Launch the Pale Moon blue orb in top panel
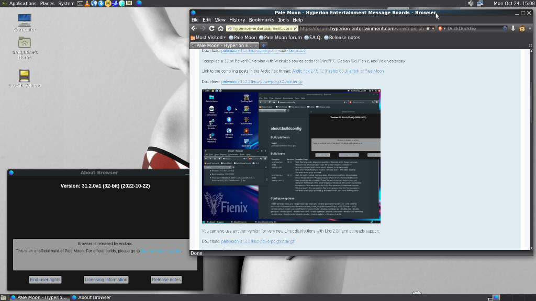Viewport: 536px width, 301px height. coord(139,4)
